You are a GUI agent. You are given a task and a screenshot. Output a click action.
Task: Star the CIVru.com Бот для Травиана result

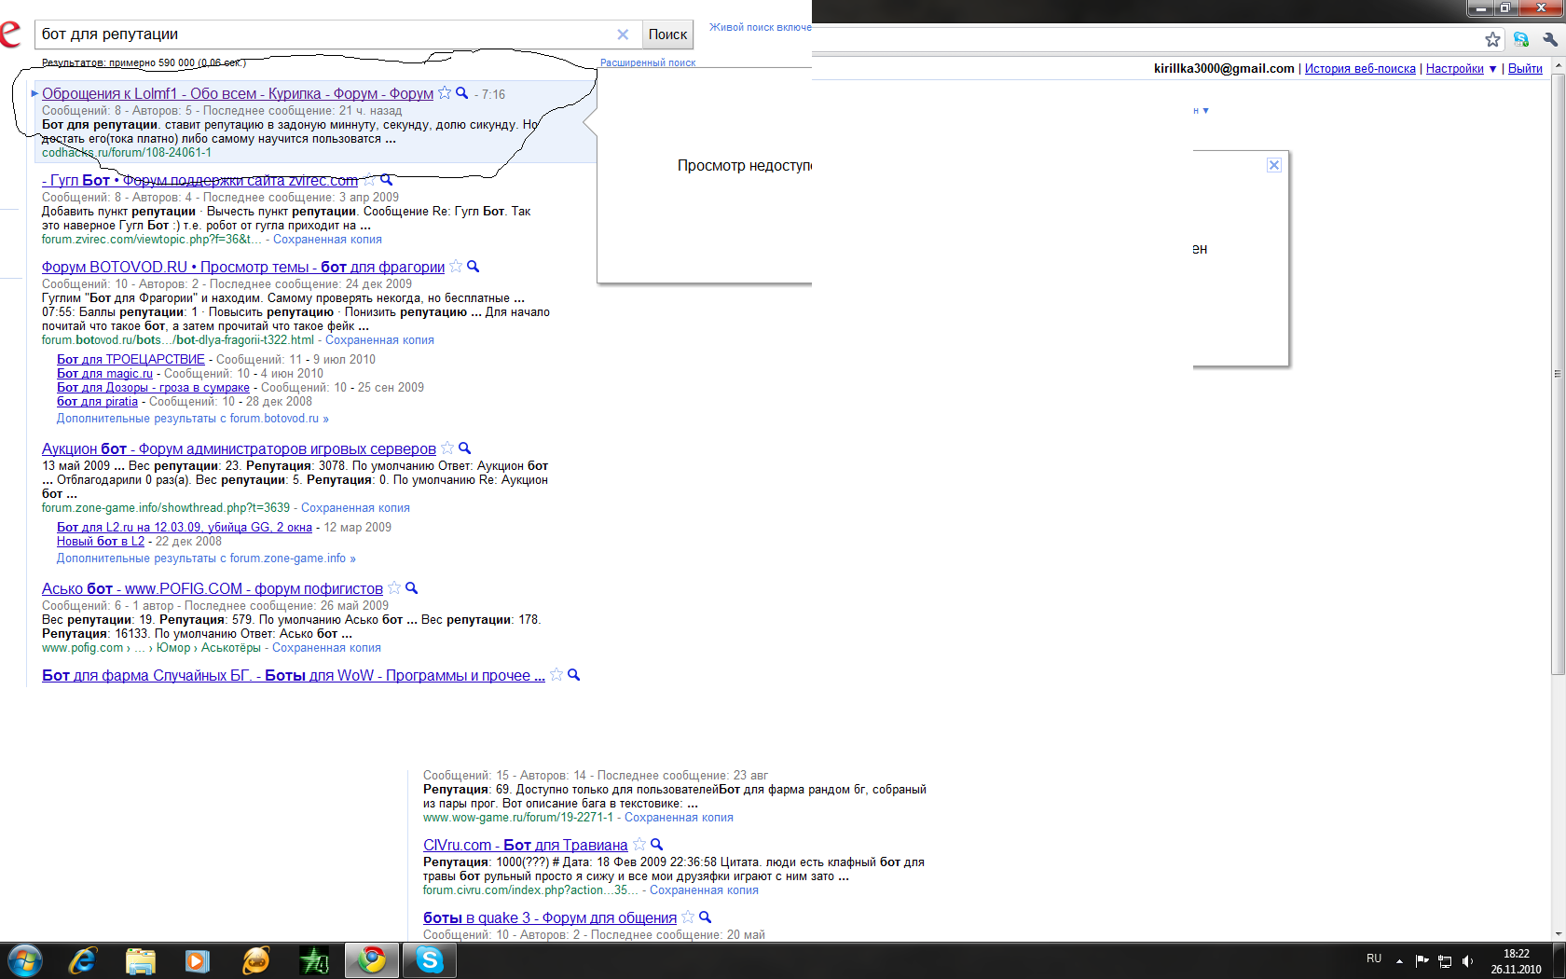(x=639, y=845)
